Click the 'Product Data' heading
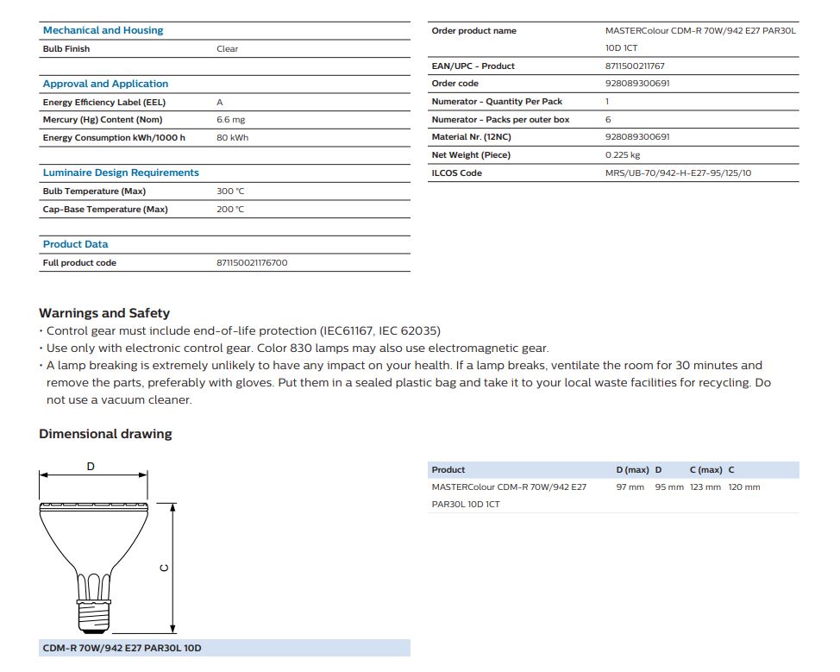 [x=76, y=244]
